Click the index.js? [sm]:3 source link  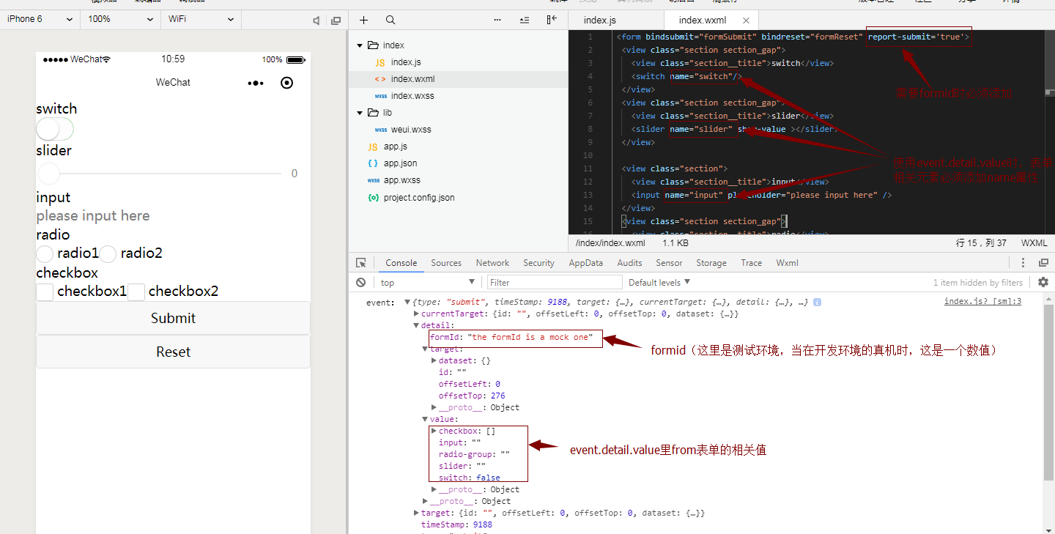click(982, 301)
